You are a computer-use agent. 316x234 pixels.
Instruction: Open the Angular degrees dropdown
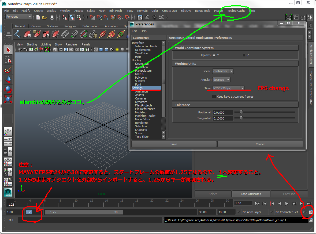click(221, 80)
